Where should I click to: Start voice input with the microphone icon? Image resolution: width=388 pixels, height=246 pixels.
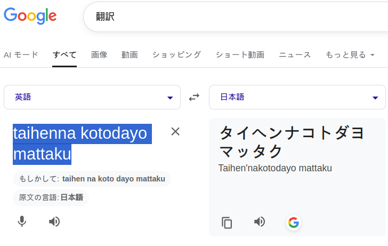tap(22, 221)
